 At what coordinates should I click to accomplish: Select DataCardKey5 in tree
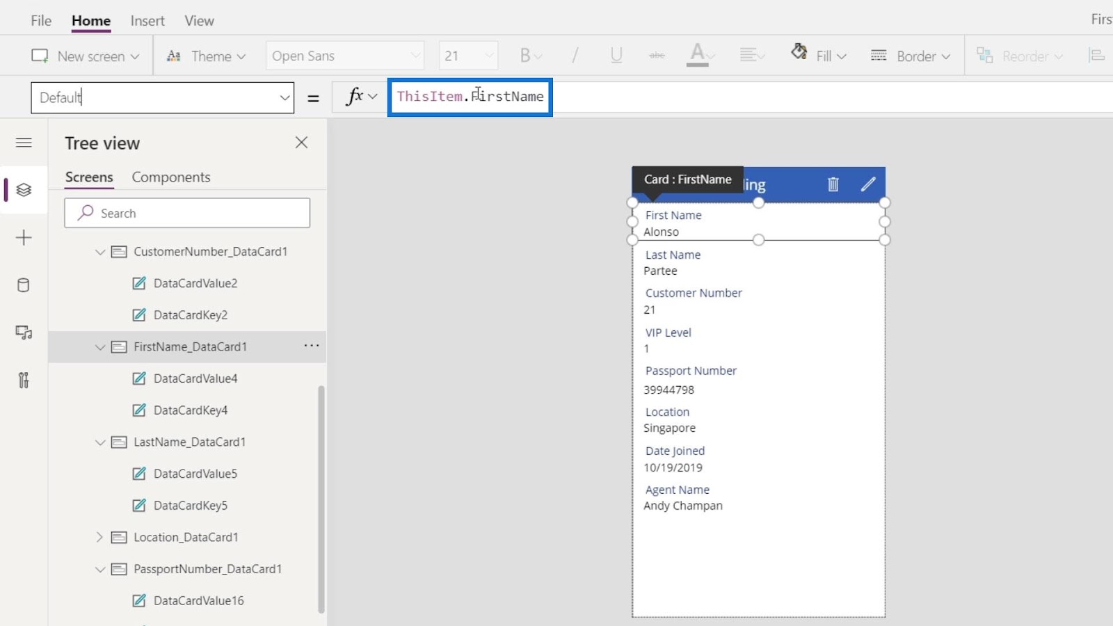pos(191,506)
